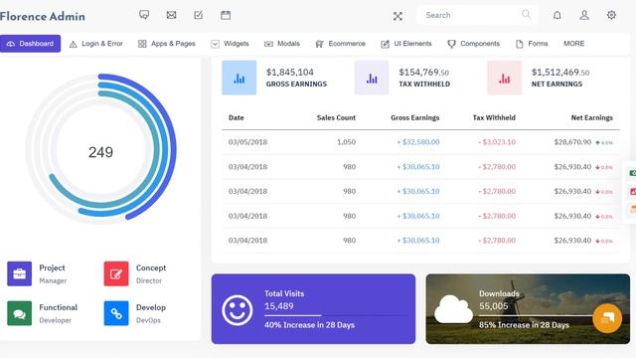Click the Date column header

pos(237,117)
